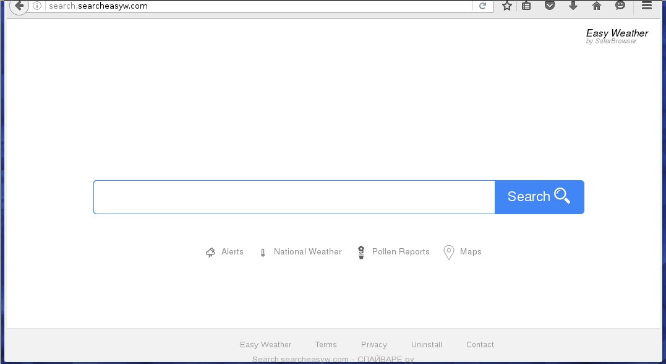This screenshot has height=364, width=666.
Task: Click the blue Search button
Action: click(539, 197)
